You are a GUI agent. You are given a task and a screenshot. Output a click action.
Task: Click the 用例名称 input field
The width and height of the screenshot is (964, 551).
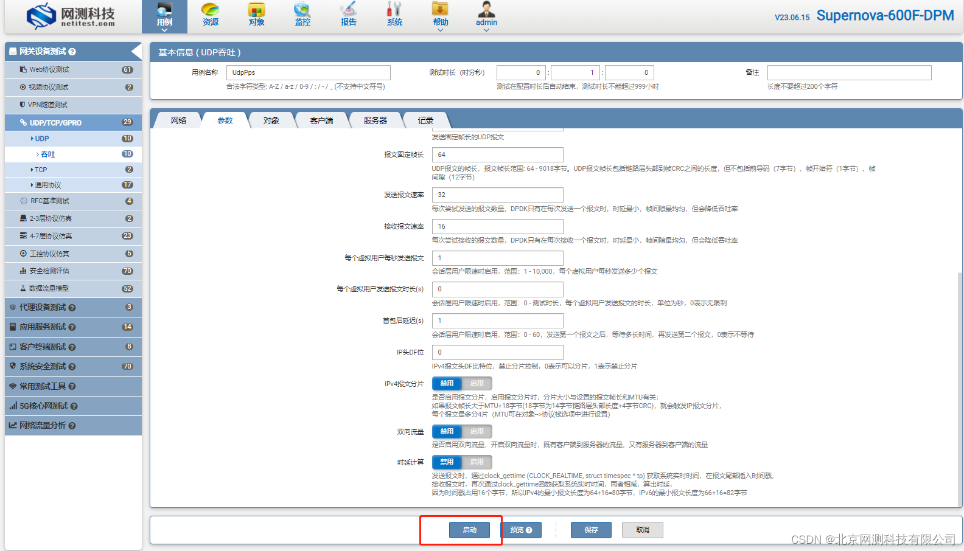point(309,72)
